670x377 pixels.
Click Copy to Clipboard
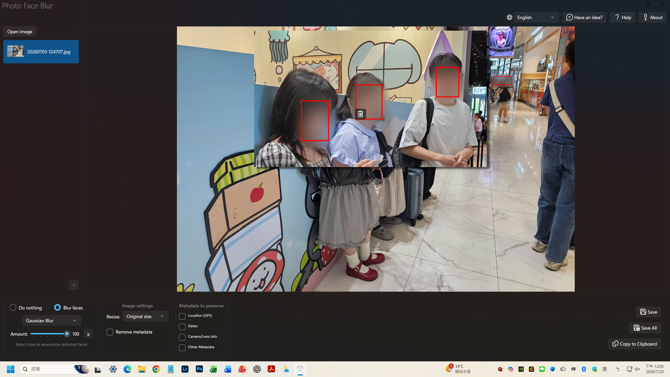tap(635, 344)
